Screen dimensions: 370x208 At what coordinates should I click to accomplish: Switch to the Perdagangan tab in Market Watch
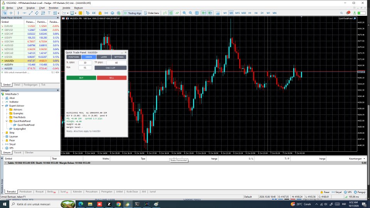[x=30, y=85]
